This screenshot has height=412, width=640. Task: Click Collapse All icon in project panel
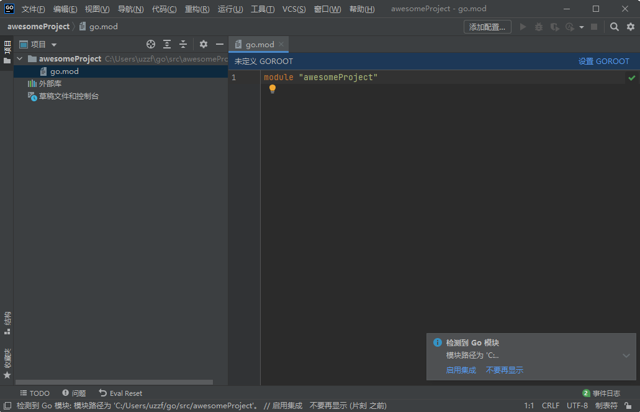(183, 44)
